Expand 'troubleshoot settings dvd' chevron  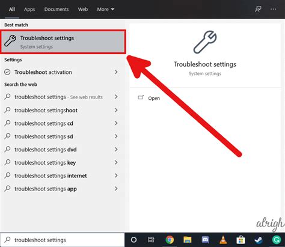[x=116, y=149]
